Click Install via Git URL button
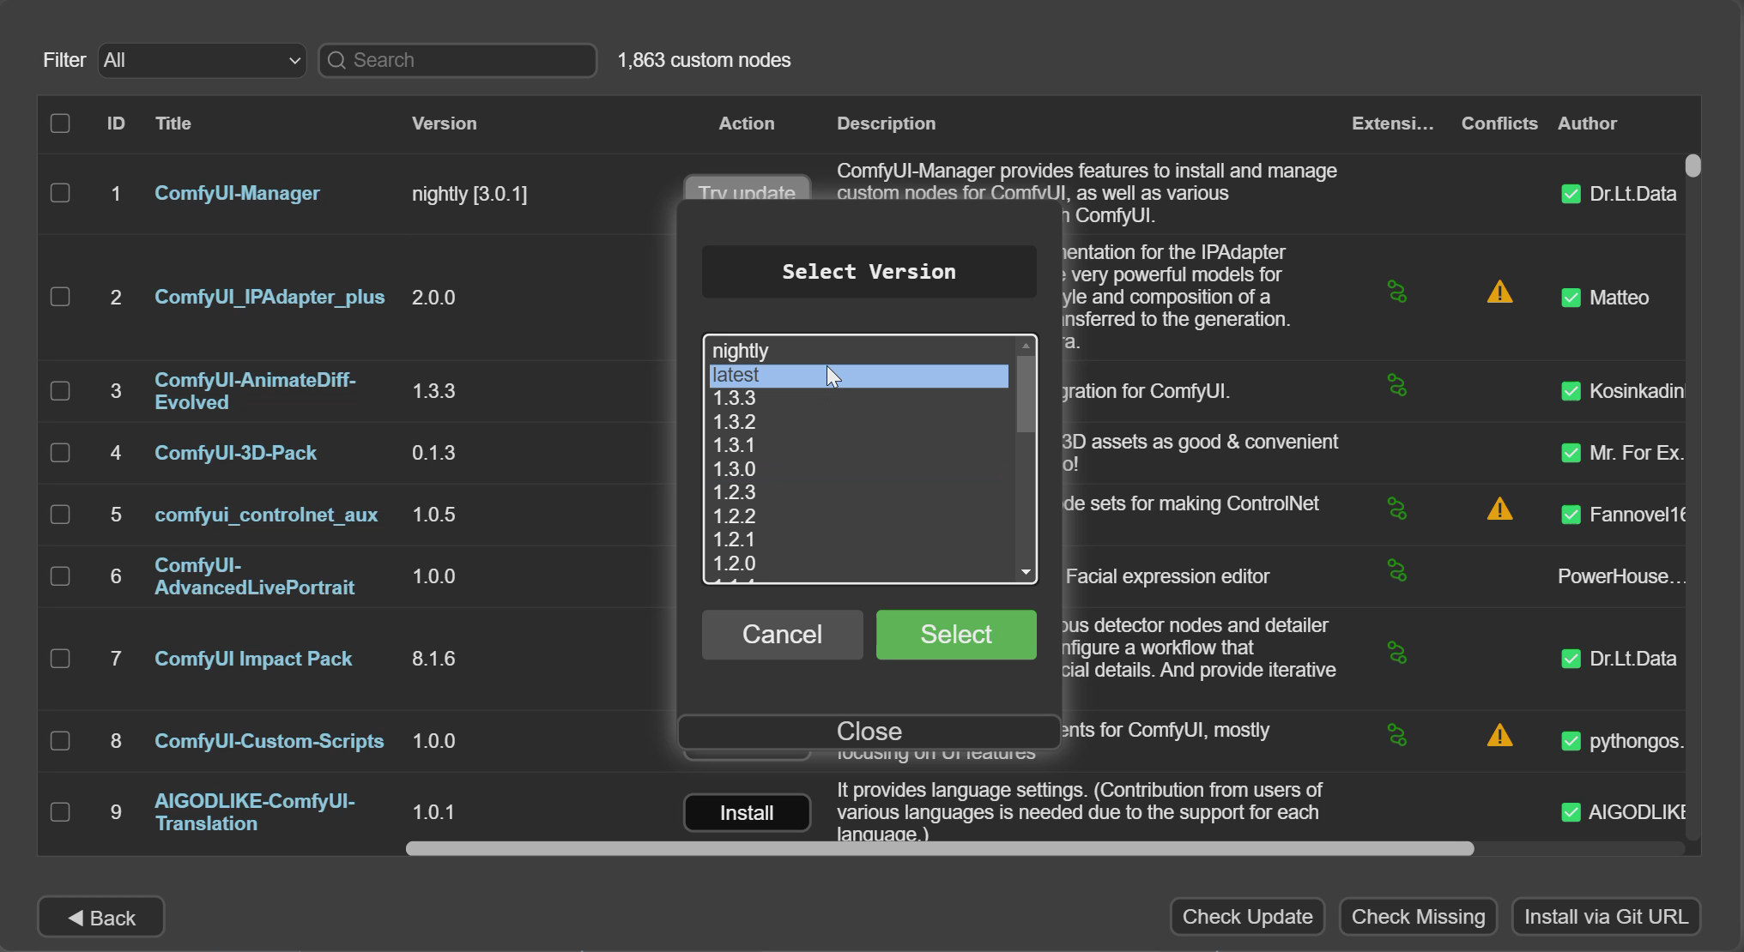 [x=1606, y=917]
